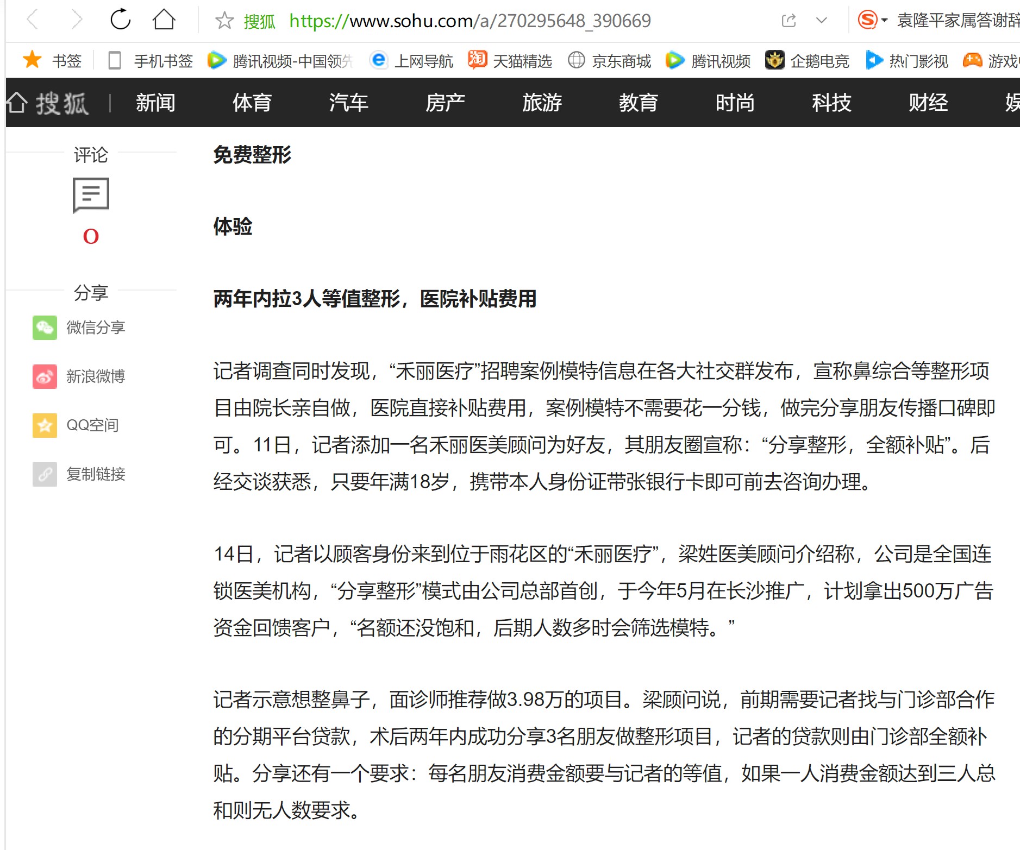This screenshot has width=1020, height=850.
Task: Click the Sogou search engine icon
Action: (x=867, y=20)
